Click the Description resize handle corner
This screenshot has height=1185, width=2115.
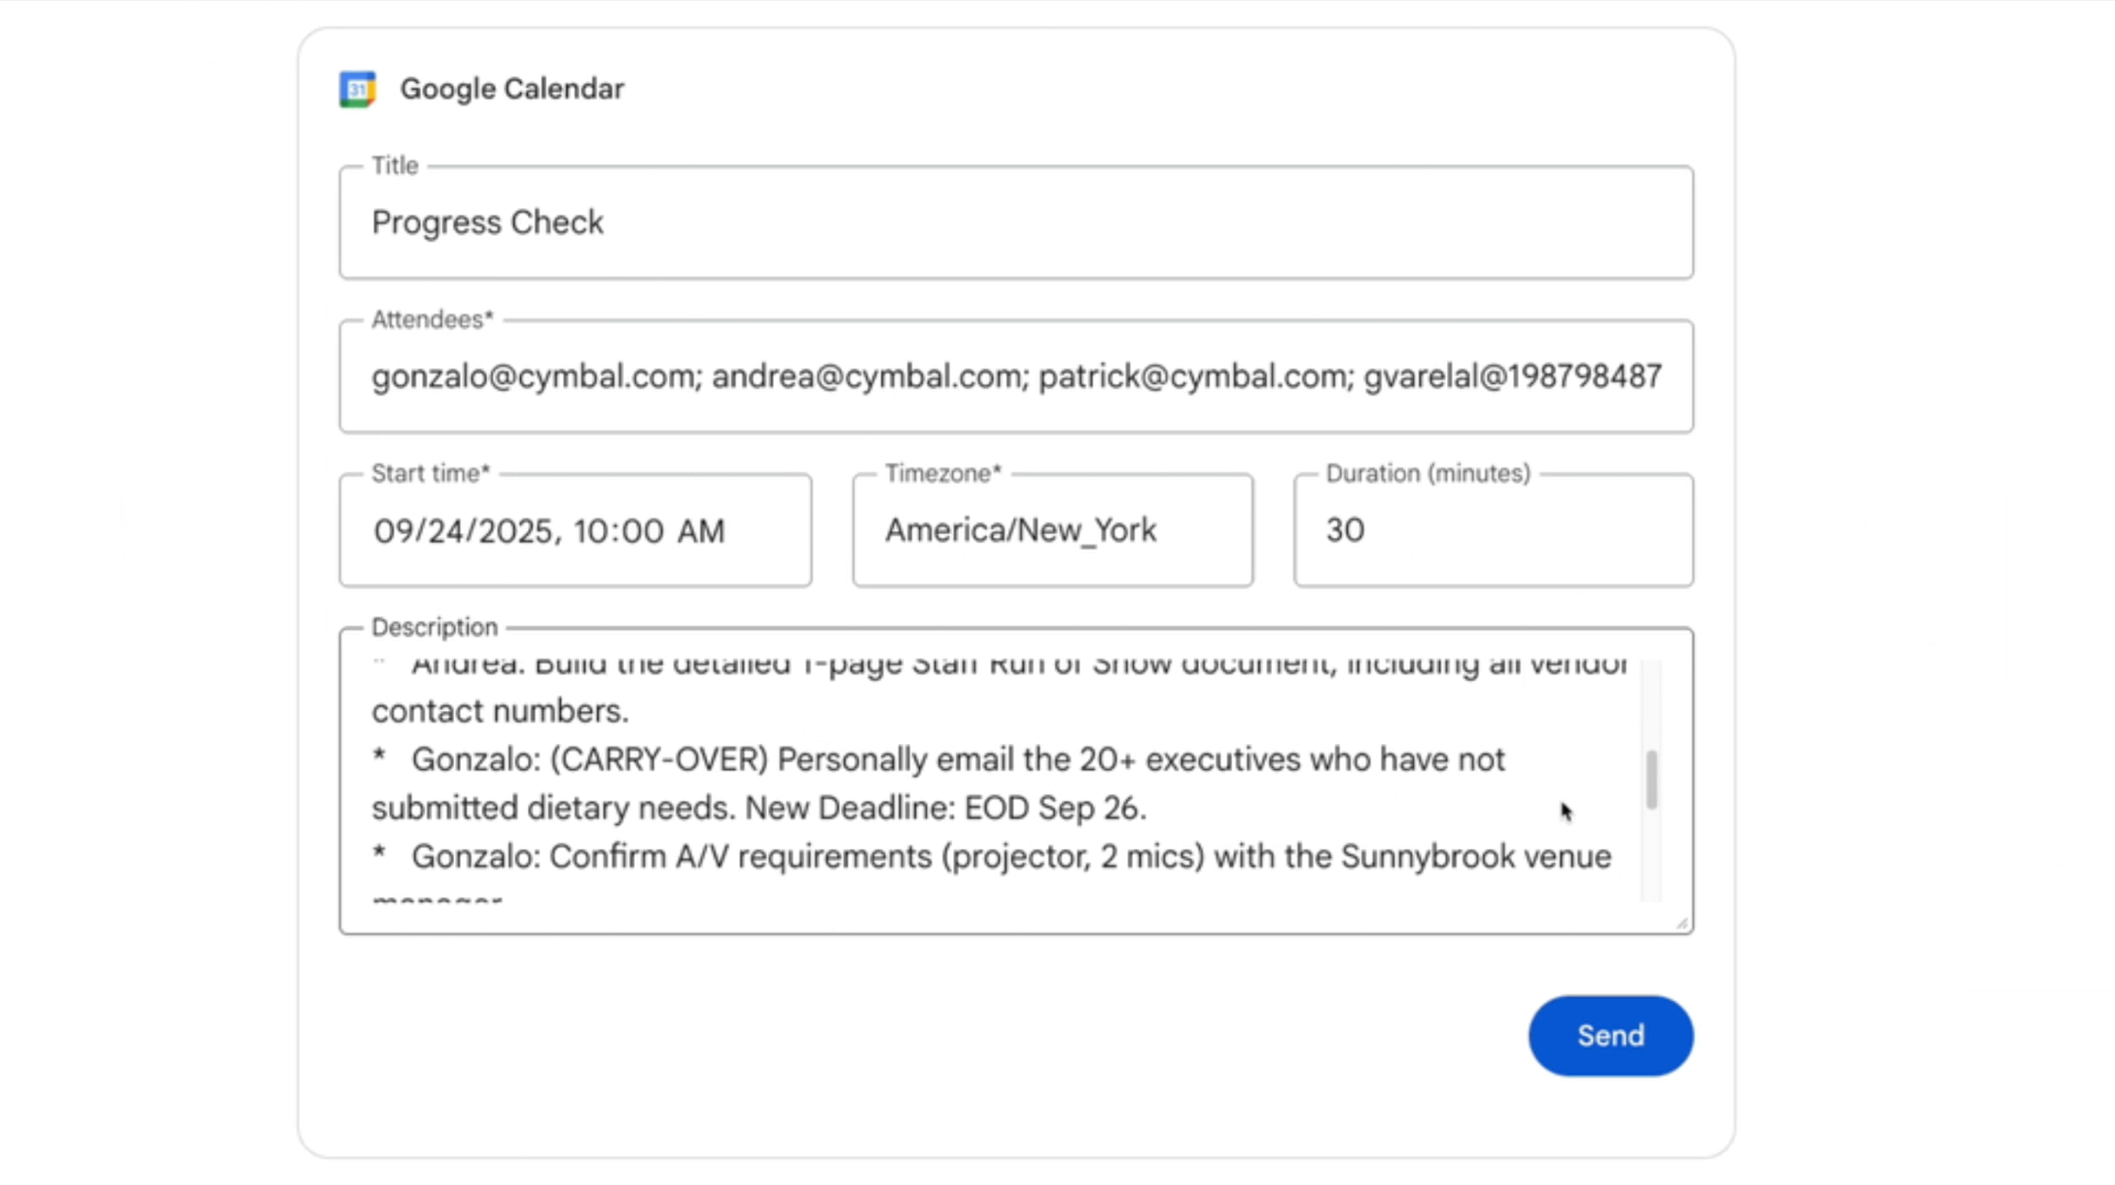(x=1681, y=923)
